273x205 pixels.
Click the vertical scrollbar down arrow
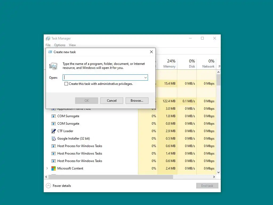pyautogui.click(x=219, y=172)
